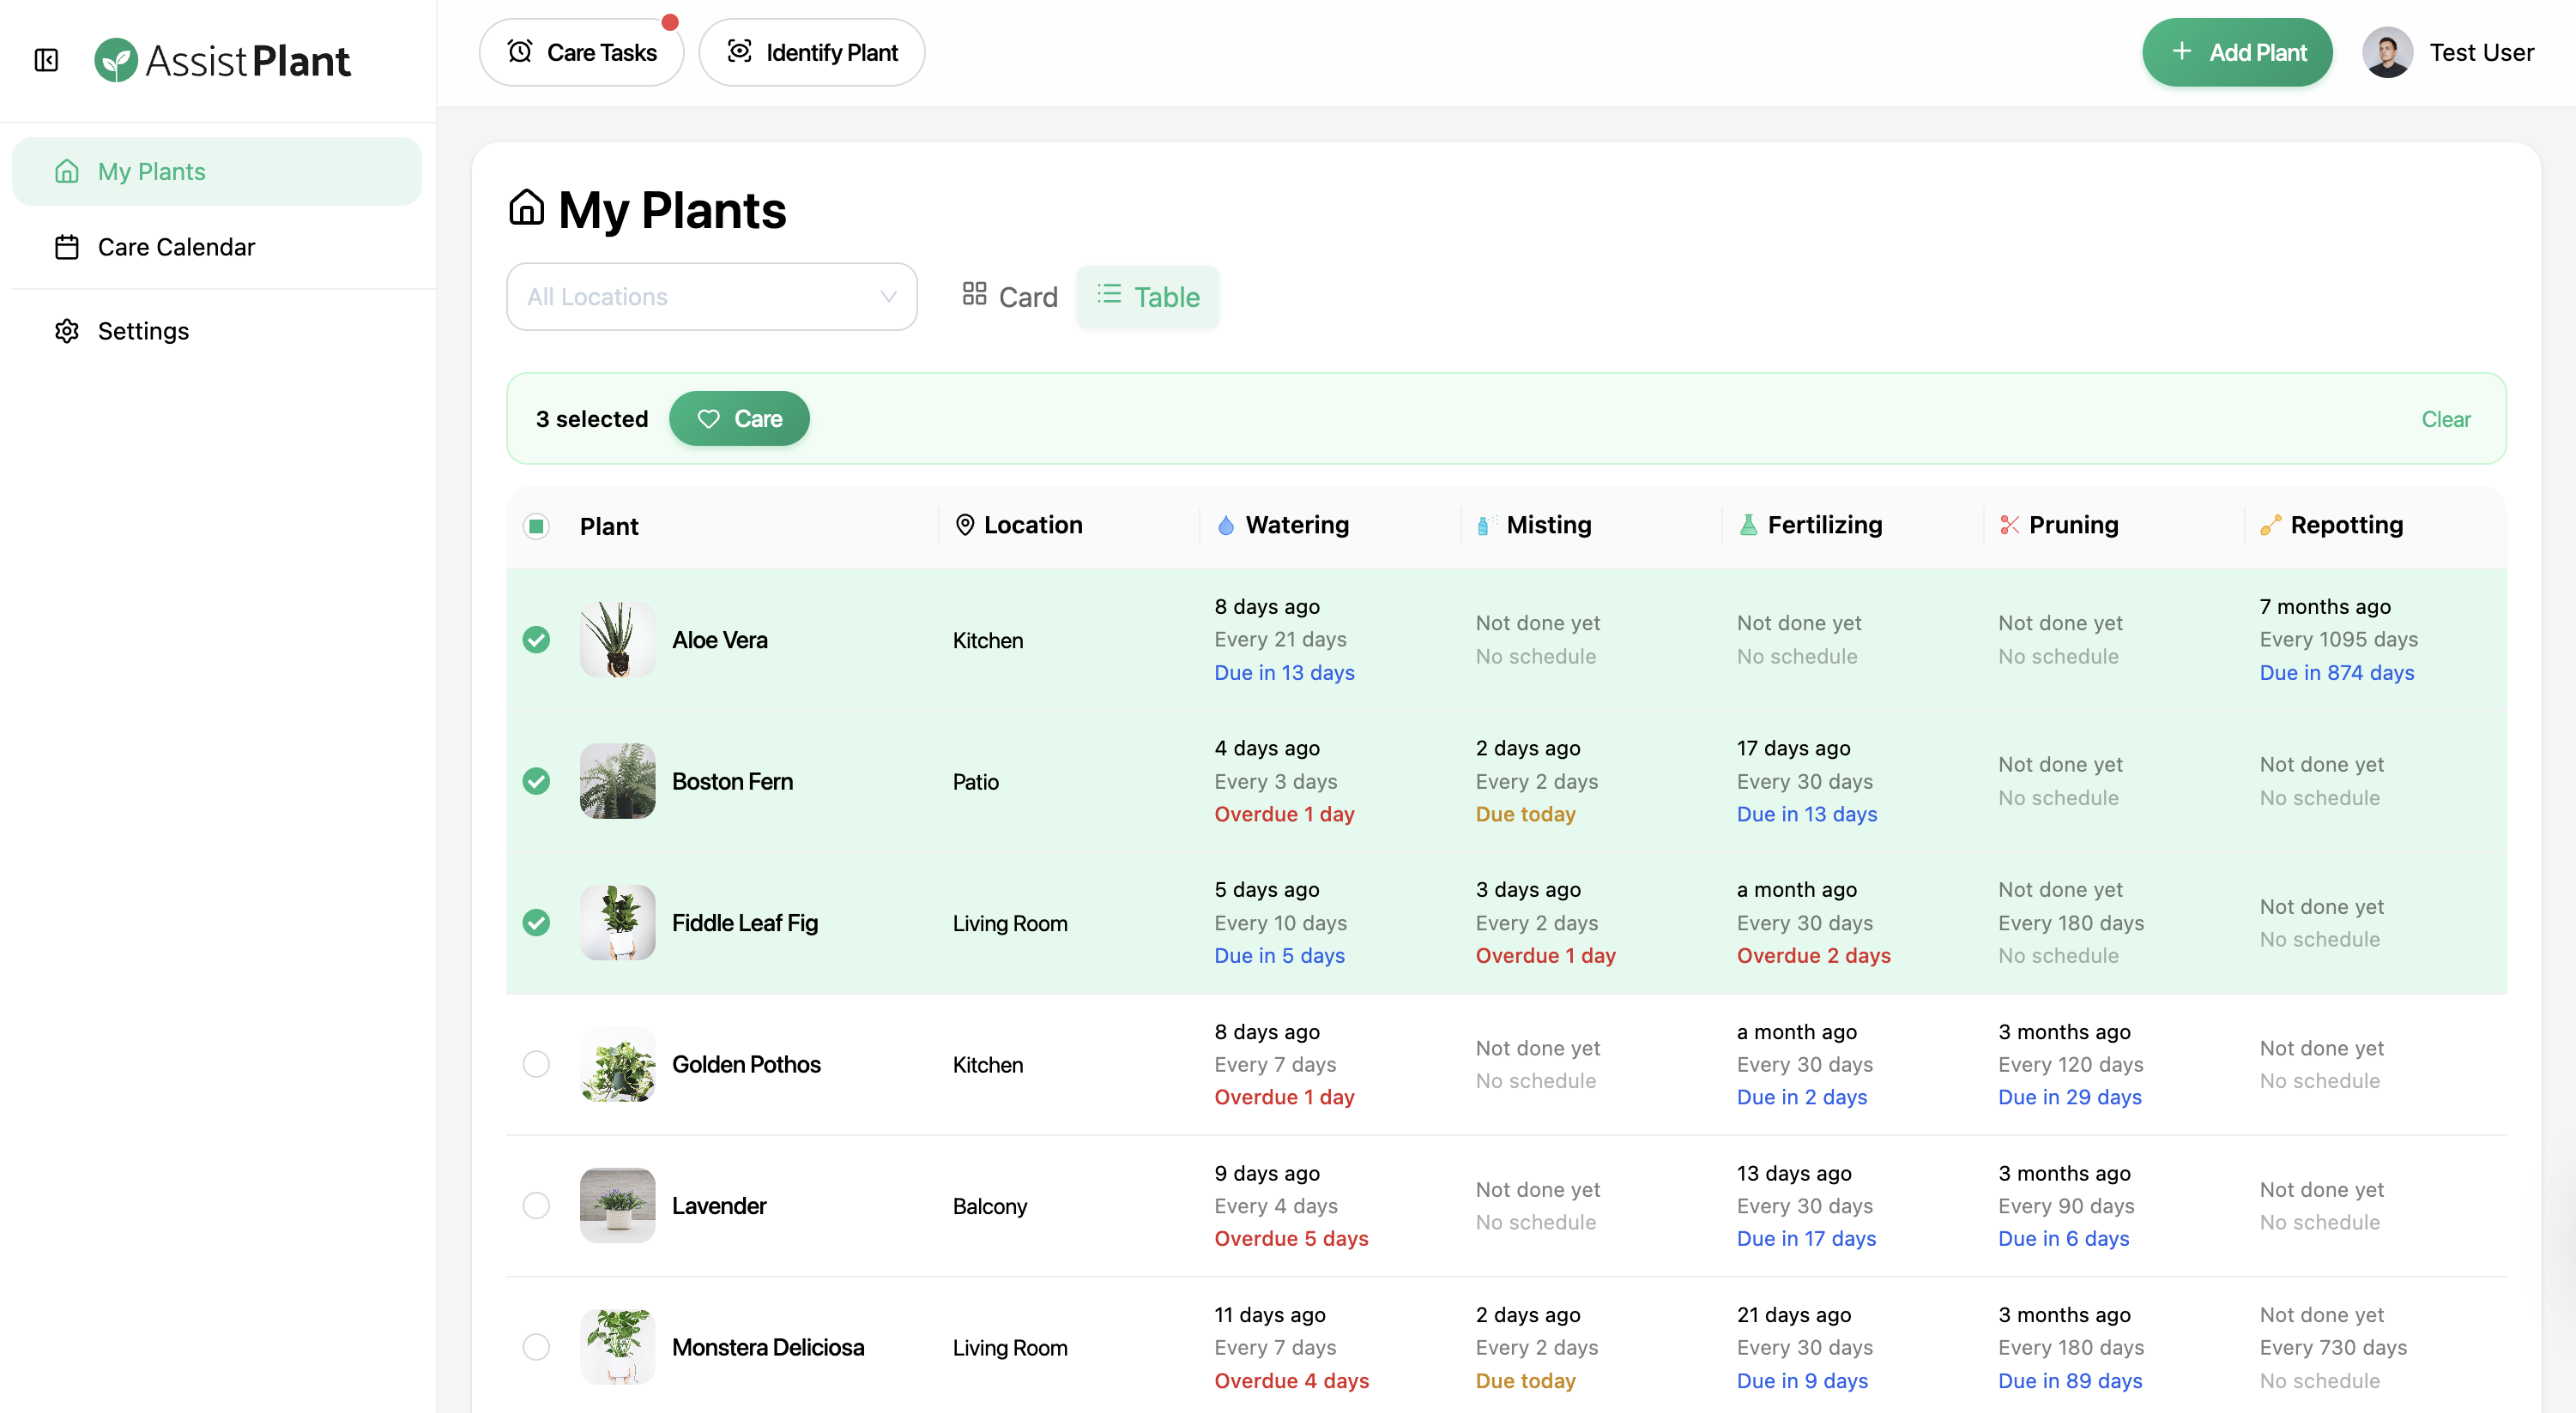Clear the current selection
Image resolution: width=2576 pixels, height=1413 pixels.
pos(2445,420)
